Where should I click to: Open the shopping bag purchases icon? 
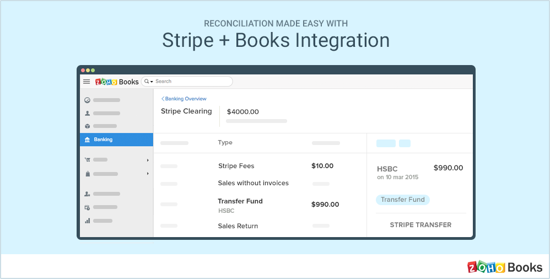tap(87, 174)
